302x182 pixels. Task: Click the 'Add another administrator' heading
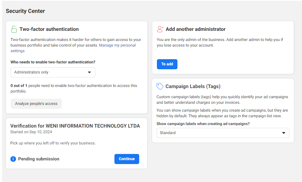click(x=196, y=29)
